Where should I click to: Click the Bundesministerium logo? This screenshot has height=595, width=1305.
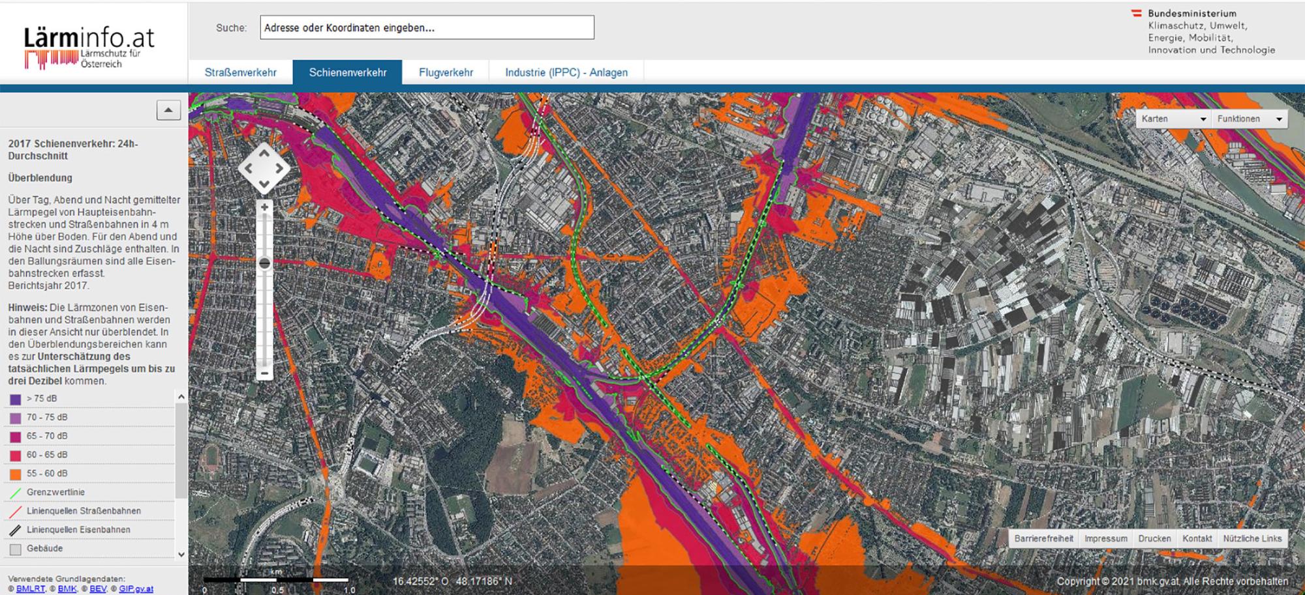pos(1205,31)
